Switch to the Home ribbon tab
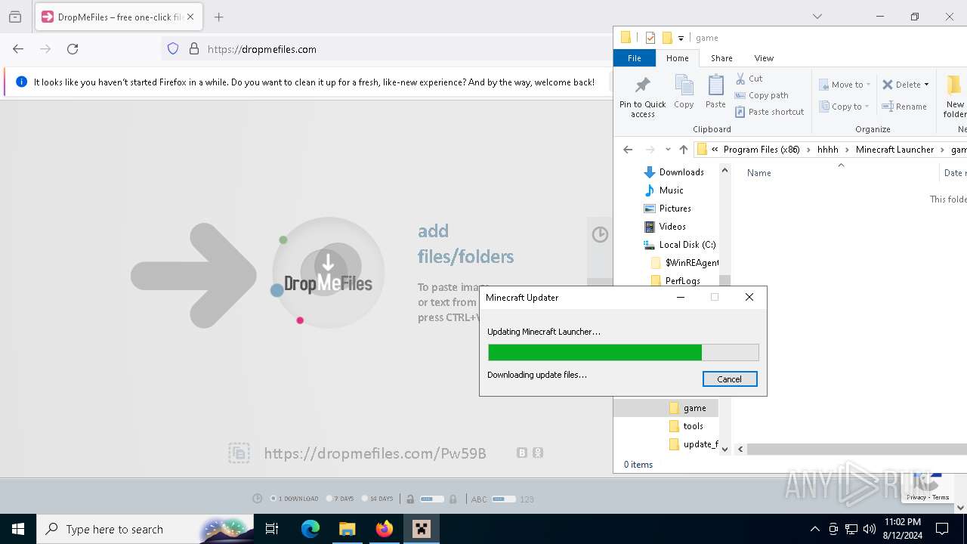 point(677,58)
